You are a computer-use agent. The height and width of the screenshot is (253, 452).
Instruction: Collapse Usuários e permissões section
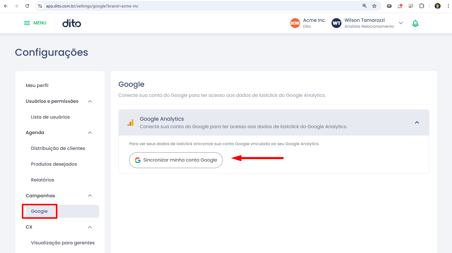pyautogui.click(x=90, y=101)
